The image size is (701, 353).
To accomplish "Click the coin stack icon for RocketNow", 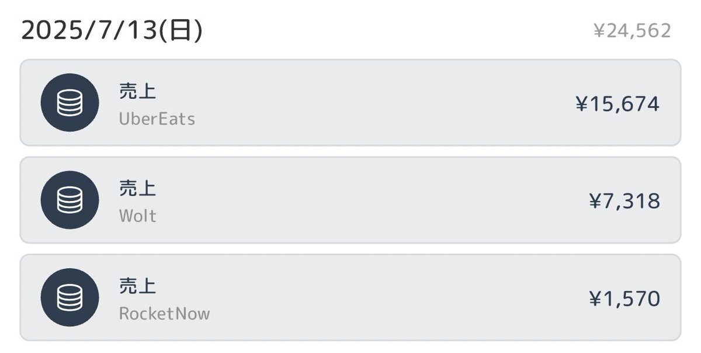I will 70,297.
